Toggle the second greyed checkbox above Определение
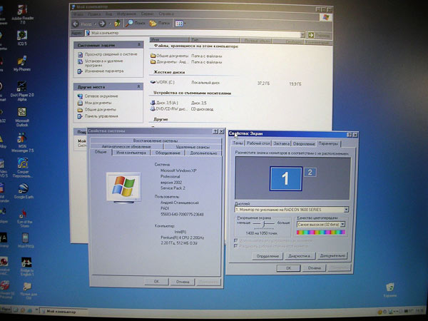The image size is (428, 321). pyautogui.click(x=236, y=246)
